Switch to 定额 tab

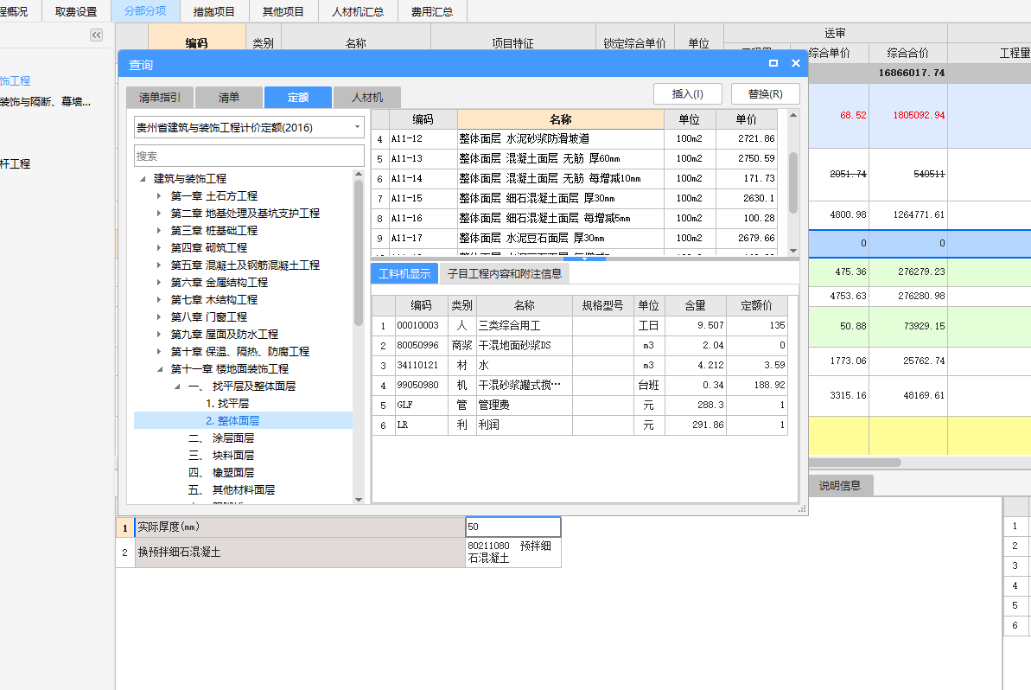(x=298, y=98)
